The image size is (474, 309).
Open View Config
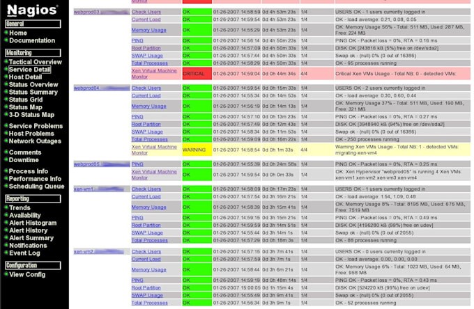tap(27, 274)
